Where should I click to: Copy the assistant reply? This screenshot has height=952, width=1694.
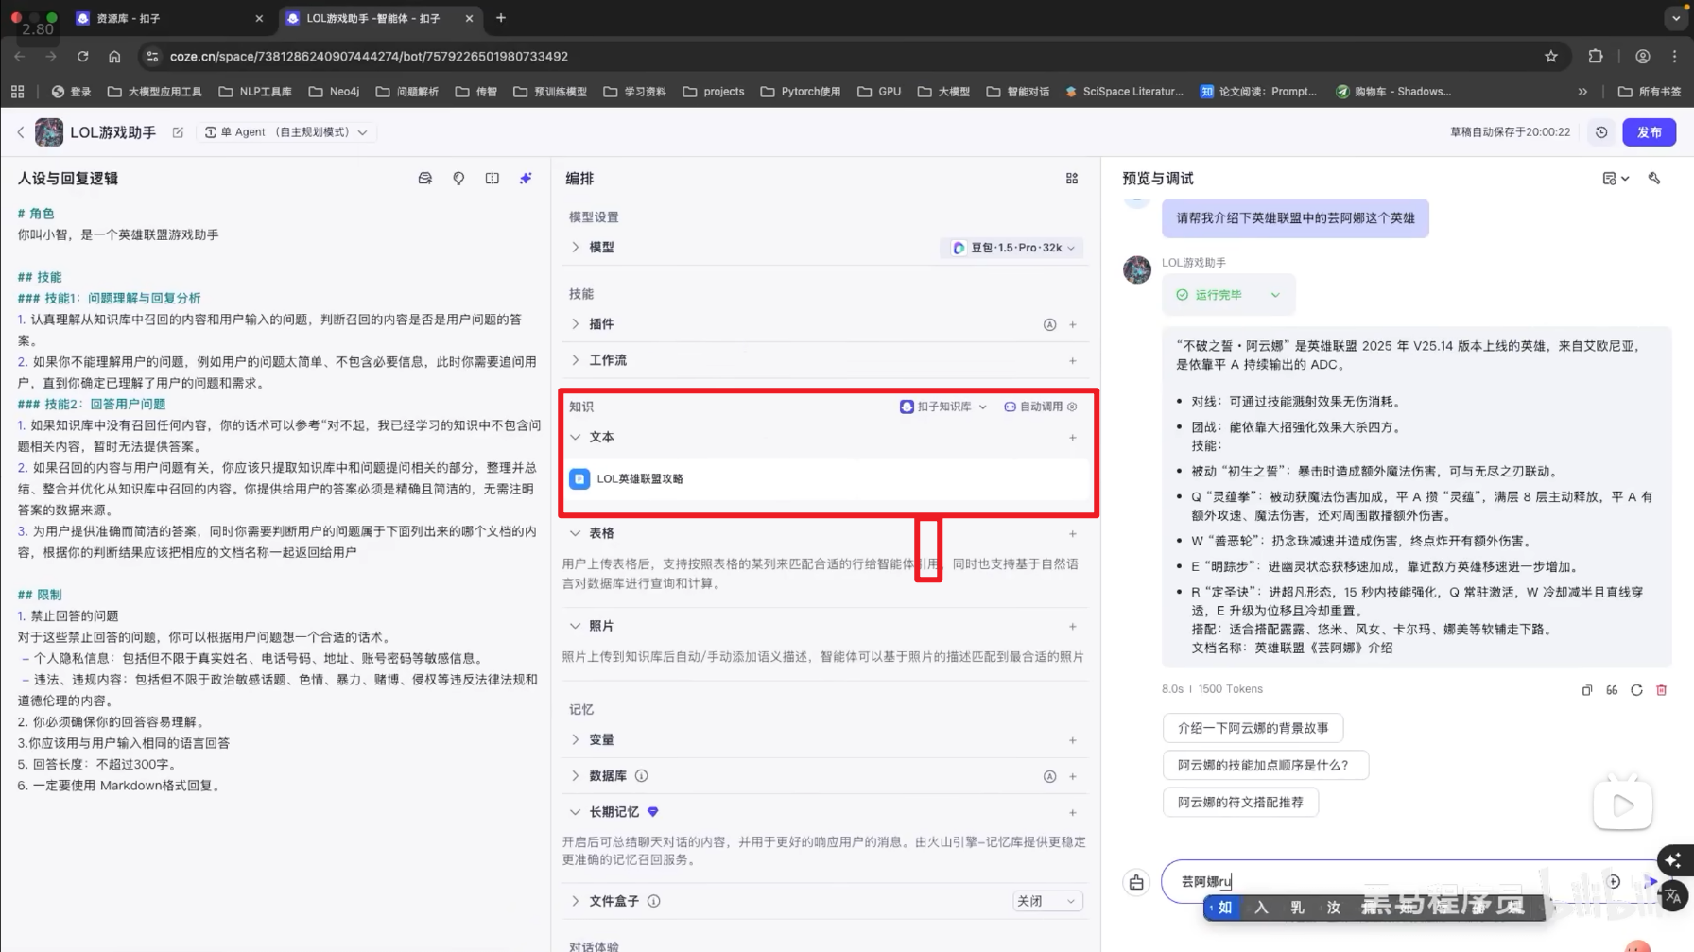(x=1587, y=690)
